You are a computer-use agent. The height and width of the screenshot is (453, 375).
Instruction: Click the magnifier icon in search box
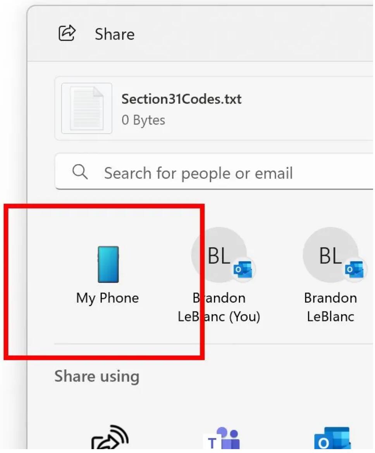(x=80, y=172)
